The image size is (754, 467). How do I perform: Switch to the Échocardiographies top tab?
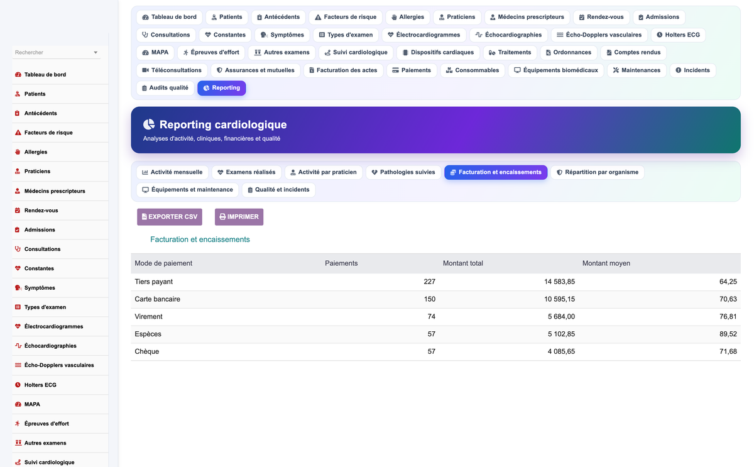coord(510,35)
